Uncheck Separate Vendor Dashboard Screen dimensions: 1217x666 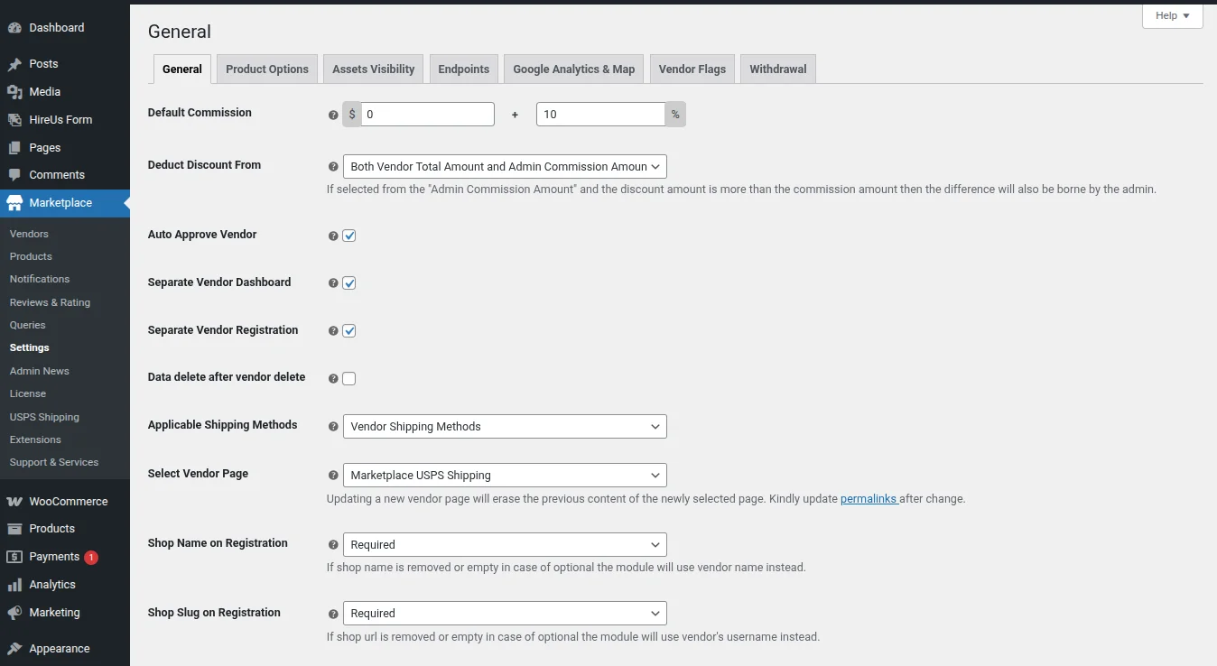pyautogui.click(x=349, y=282)
